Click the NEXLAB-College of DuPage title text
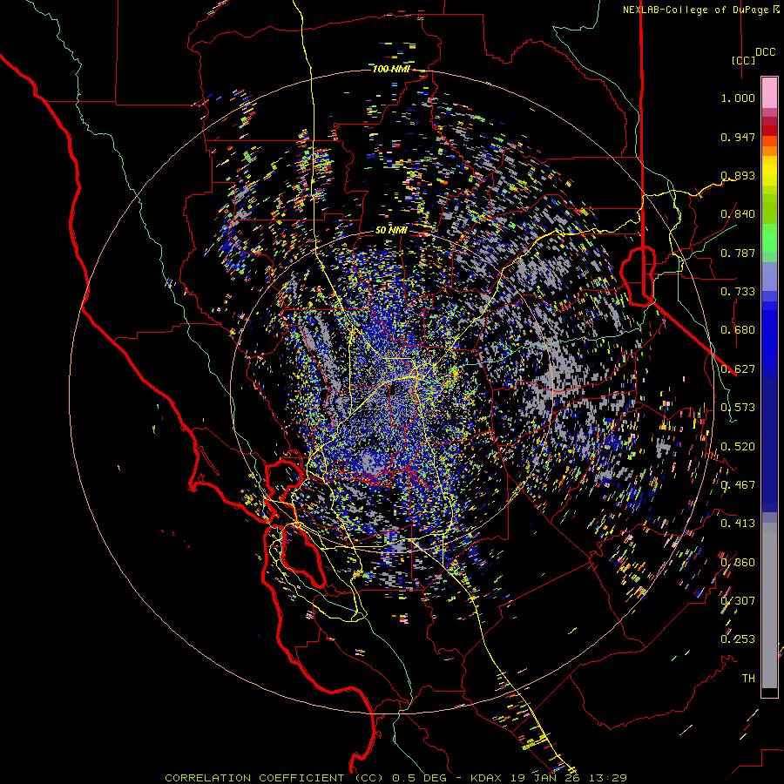Image resolution: width=784 pixels, height=784 pixels. [x=695, y=10]
